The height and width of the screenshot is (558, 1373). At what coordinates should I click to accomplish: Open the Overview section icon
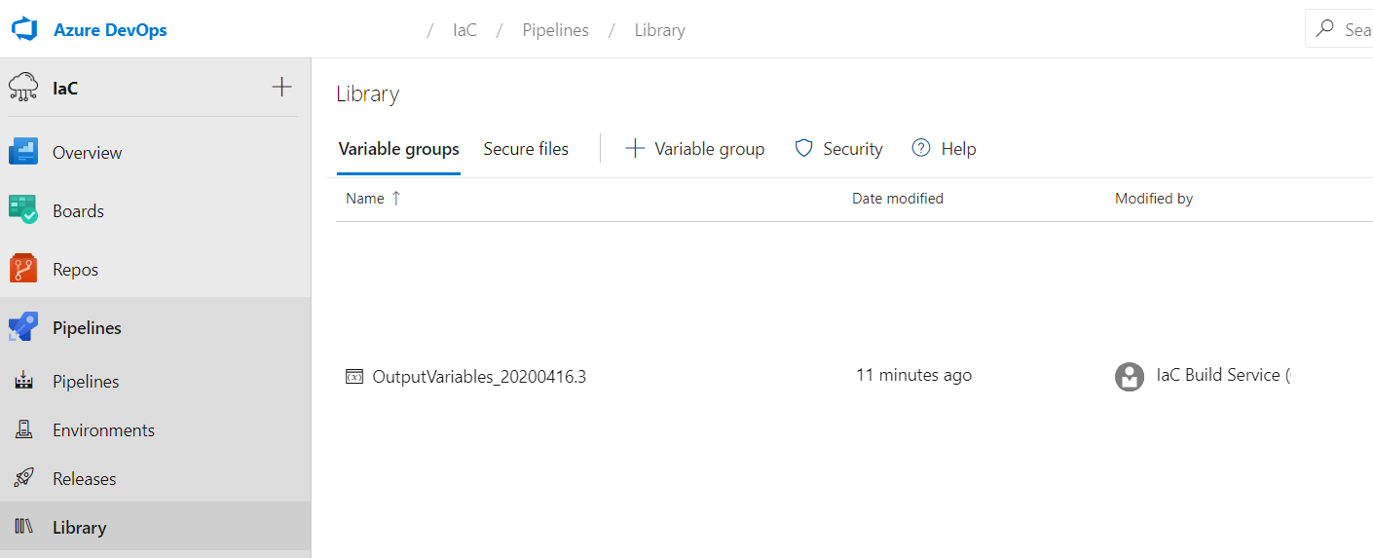coord(23,153)
